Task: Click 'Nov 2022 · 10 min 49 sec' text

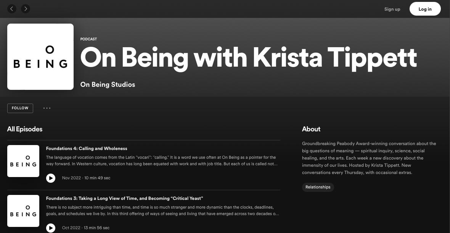Action: (x=86, y=178)
